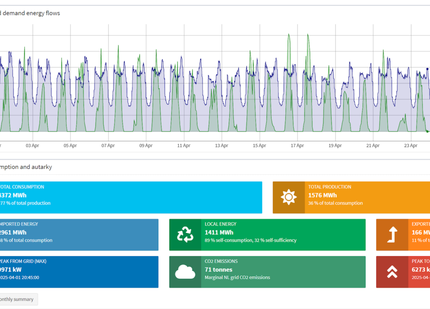Click the '89 % self-consumption' text in Local Energy
This screenshot has width=430, height=309.
(228, 240)
